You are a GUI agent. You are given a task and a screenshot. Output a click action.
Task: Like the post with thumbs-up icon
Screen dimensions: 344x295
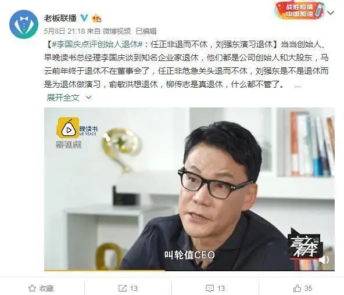coord(297,288)
